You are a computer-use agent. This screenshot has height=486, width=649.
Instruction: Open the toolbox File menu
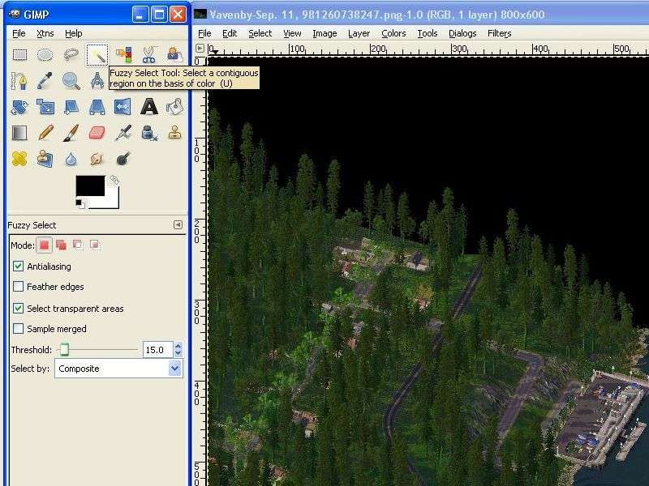[19, 33]
